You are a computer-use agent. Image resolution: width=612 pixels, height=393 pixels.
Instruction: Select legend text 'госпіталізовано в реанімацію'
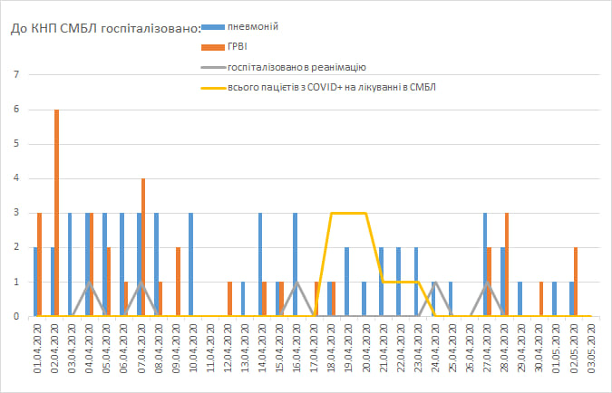click(x=296, y=67)
